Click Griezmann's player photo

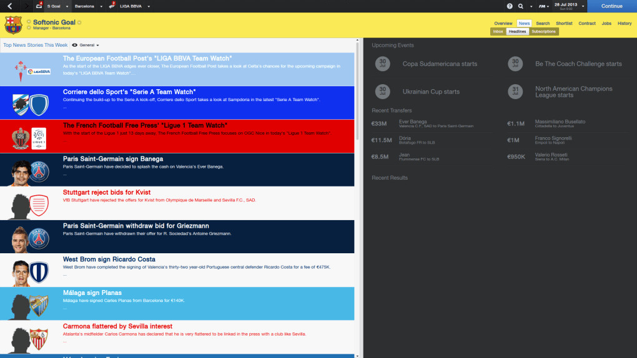coord(21,240)
